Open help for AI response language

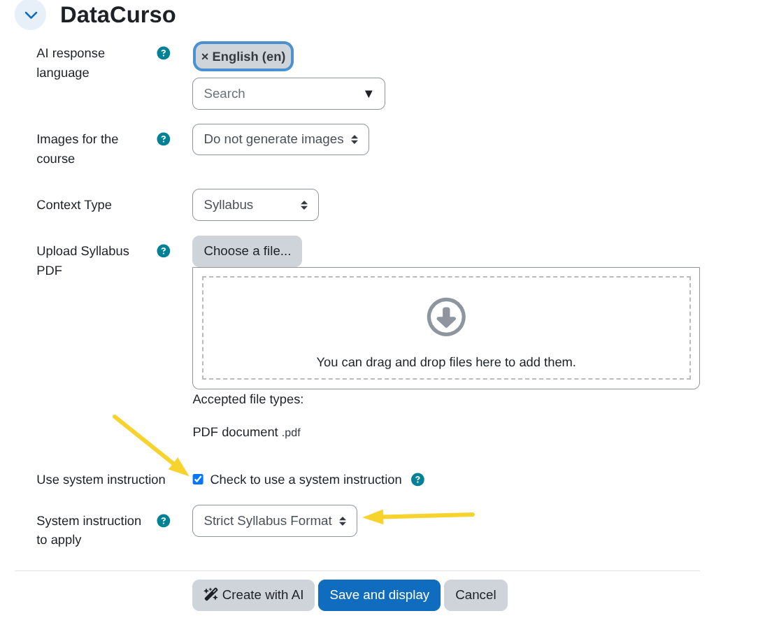pyautogui.click(x=164, y=53)
